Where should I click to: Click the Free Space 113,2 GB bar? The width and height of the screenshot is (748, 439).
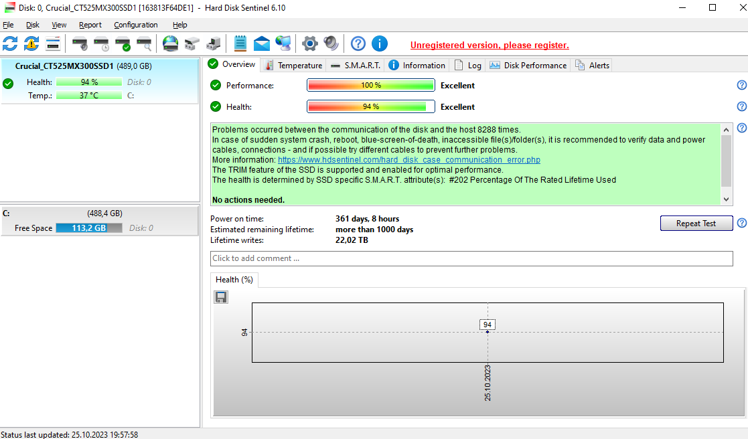[89, 228]
